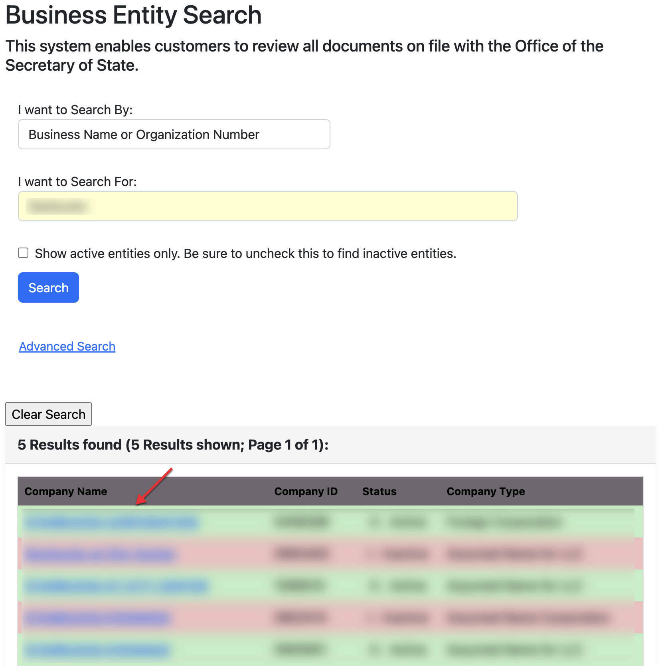Image resolution: width=664 pixels, height=666 pixels.
Task: Click the fifth result row's Status cell
Action: click(398, 650)
